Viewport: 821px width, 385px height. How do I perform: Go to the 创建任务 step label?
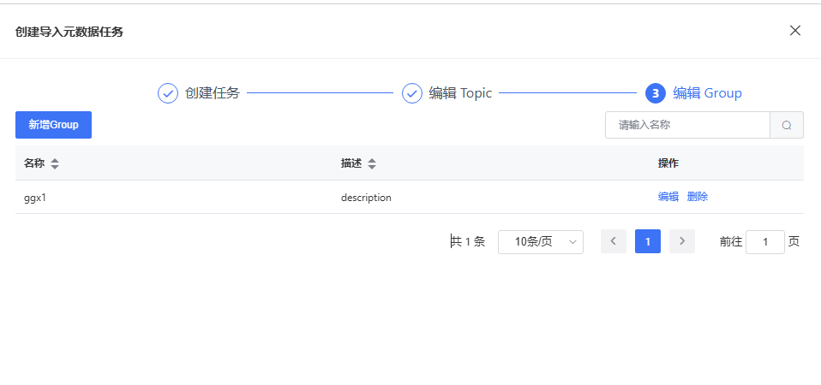[212, 93]
